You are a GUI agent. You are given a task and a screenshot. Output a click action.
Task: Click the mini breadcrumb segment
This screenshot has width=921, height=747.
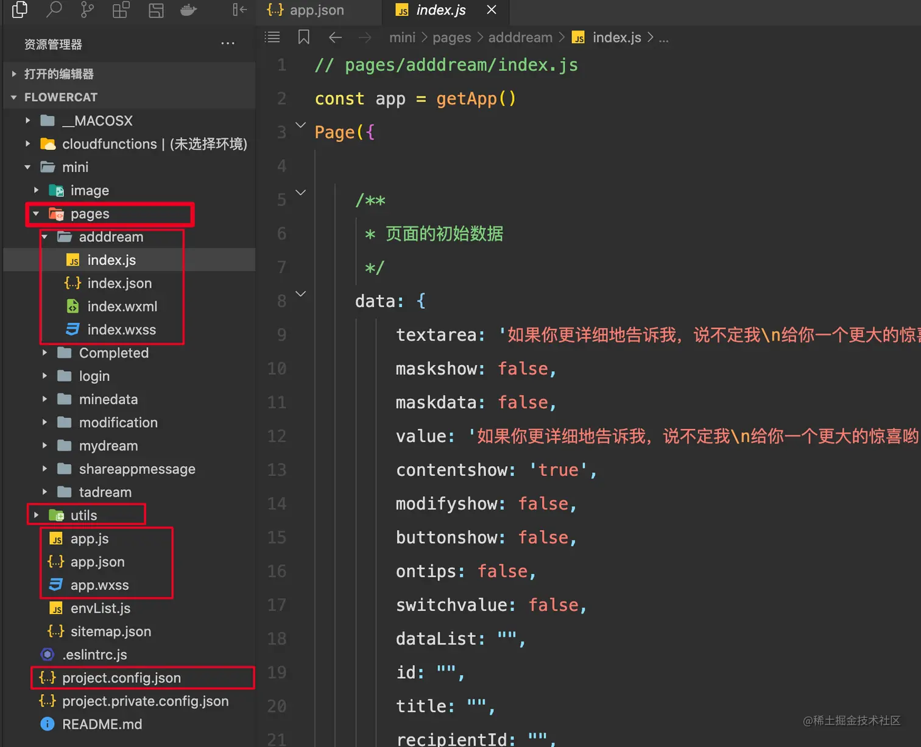(402, 38)
